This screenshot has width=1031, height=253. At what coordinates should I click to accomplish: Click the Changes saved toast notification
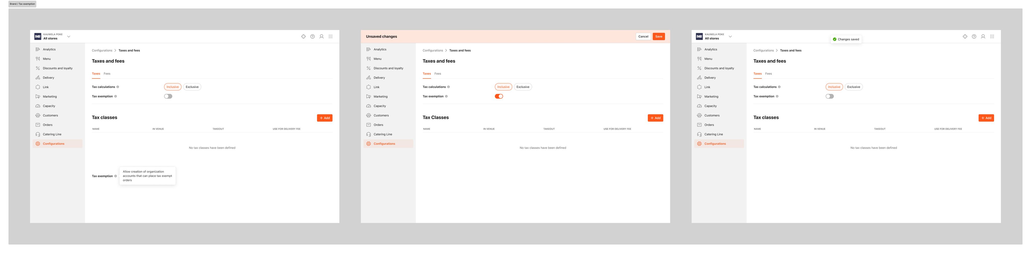tap(846, 39)
